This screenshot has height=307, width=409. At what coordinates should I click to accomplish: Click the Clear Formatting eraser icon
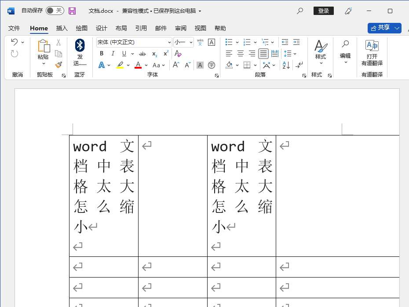tap(178, 54)
